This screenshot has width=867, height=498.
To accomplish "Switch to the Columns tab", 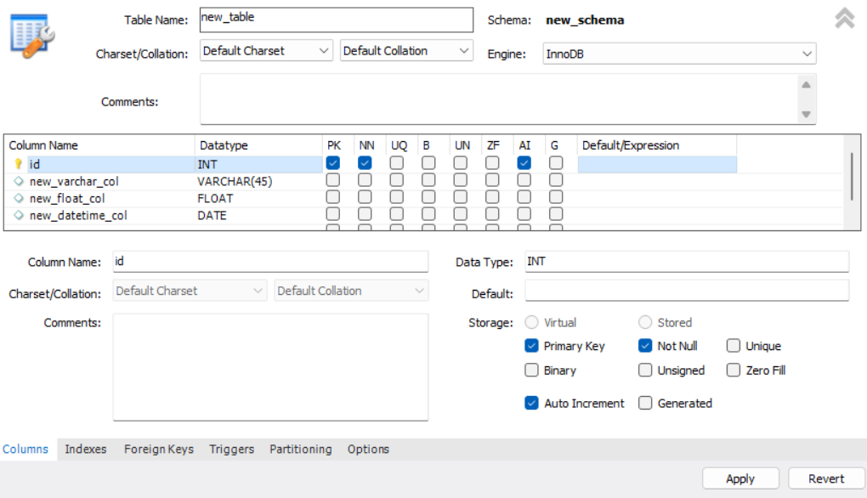I will tap(25, 450).
